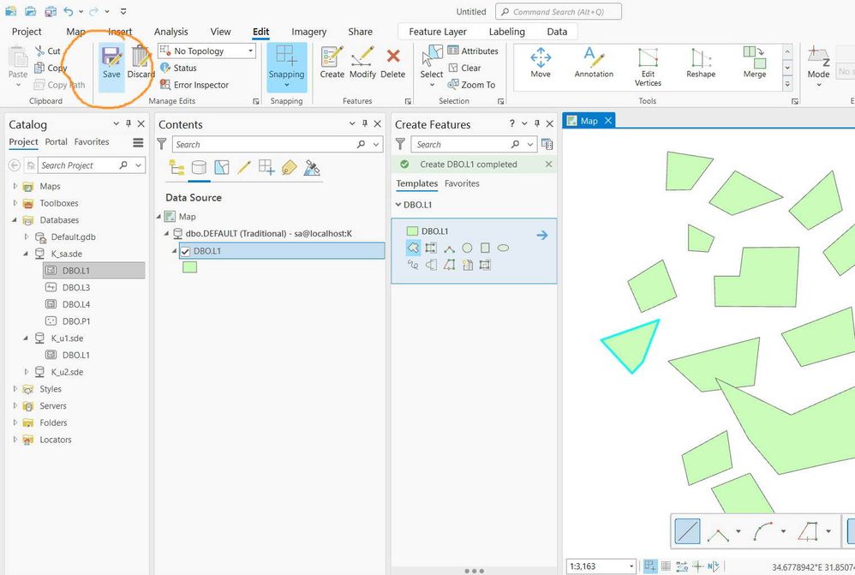Image resolution: width=855 pixels, height=575 pixels.
Task: Switch to Favorites tab in Create Features
Action: pos(462,184)
